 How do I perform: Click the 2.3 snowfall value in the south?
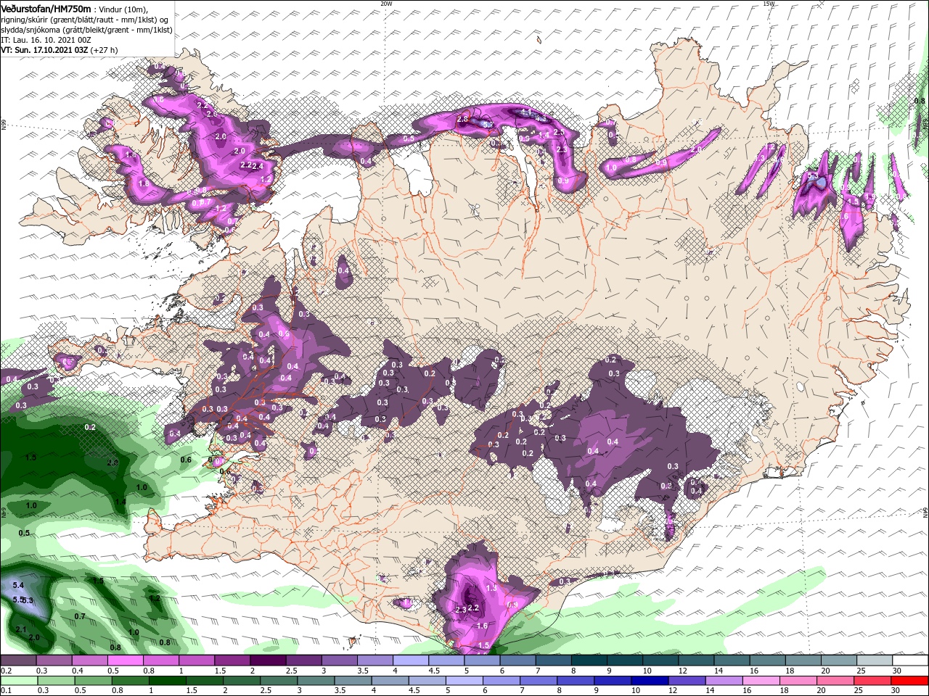click(460, 610)
